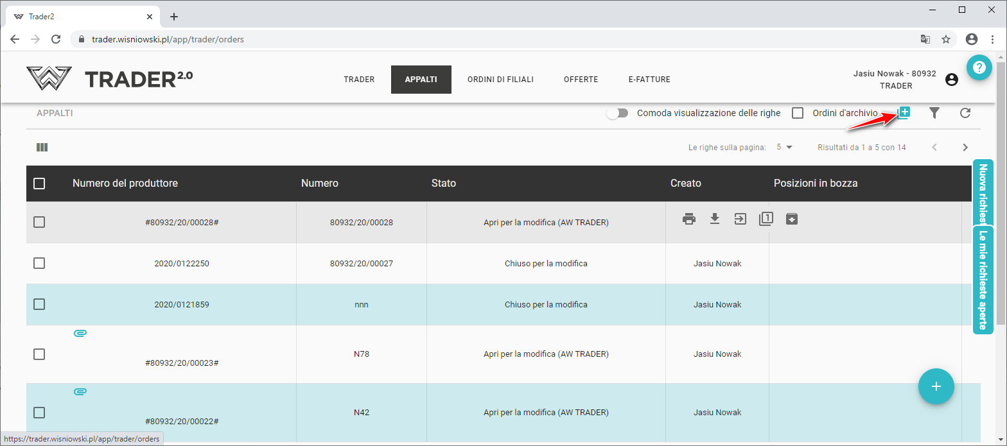Screen dimensions: 1007x446
Task: Switch to the OFFERTE tab
Action: click(x=581, y=80)
